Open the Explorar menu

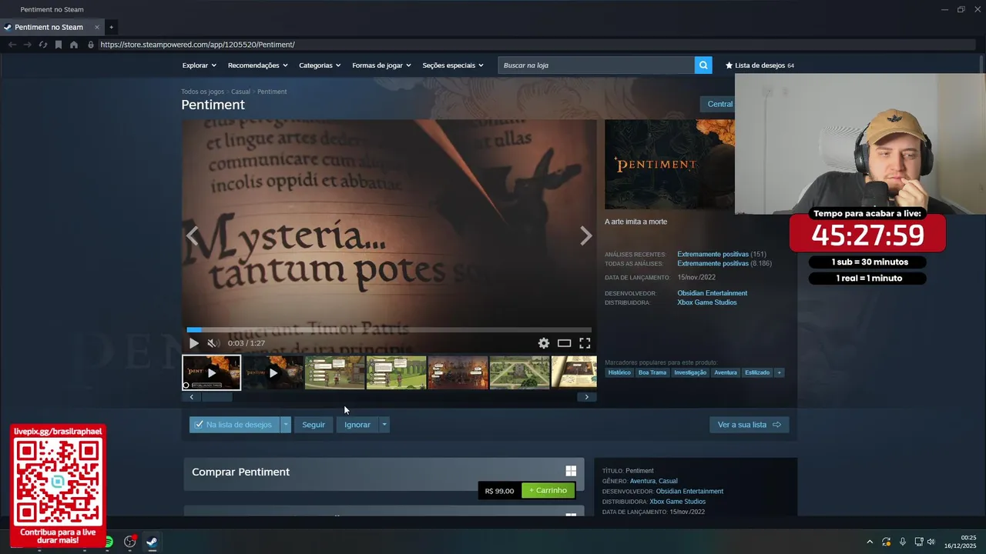pos(200,65)
